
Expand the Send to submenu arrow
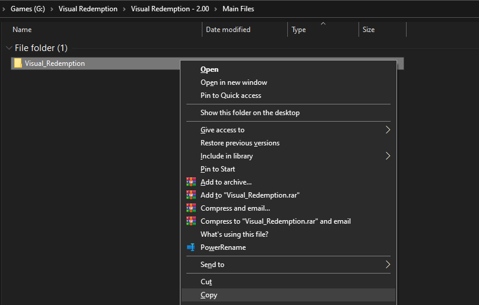point(388,265)
